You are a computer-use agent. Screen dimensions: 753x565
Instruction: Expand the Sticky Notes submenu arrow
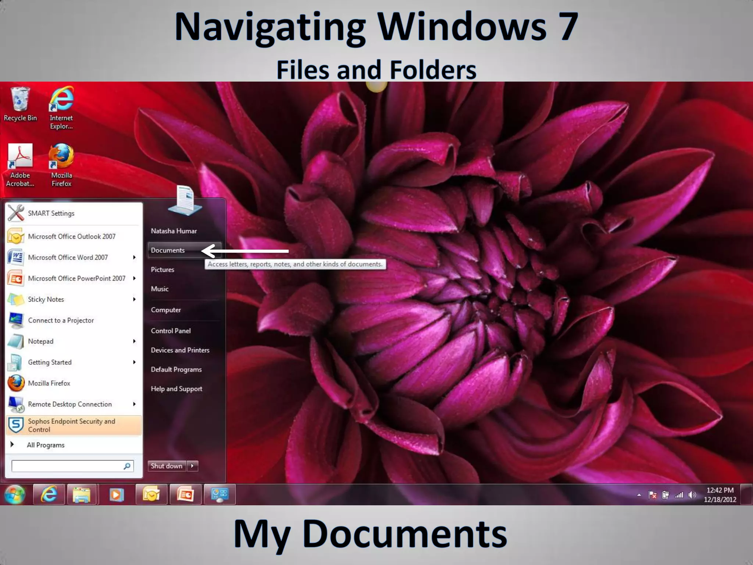(x=134, y=299)
